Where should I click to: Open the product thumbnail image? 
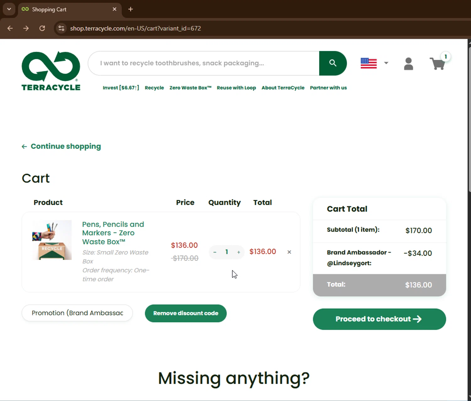coord(52,240)
